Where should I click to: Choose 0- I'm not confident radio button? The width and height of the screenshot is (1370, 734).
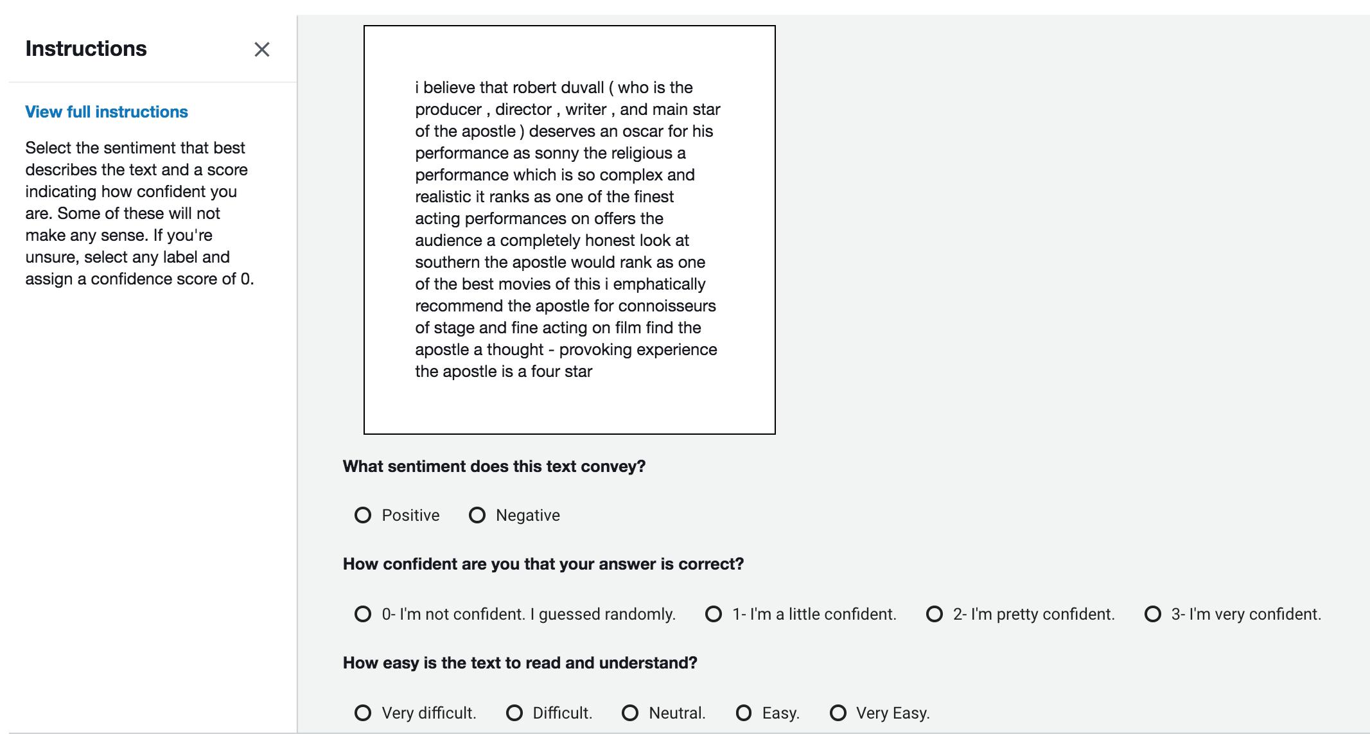coord(363,614)
